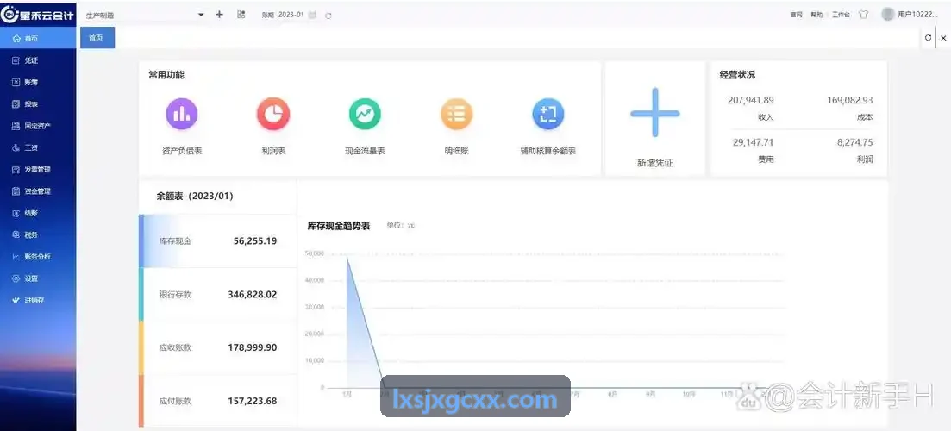Image resolution: width=951 pixels, height=431 pixels.
Task: Click the 29,147.71 费用 figure
Action: coord(754,142)
